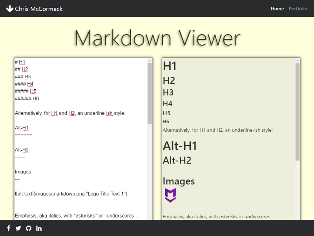Open the Facebook profile icon
Screen dimensions: 314x236
(9, 228)
